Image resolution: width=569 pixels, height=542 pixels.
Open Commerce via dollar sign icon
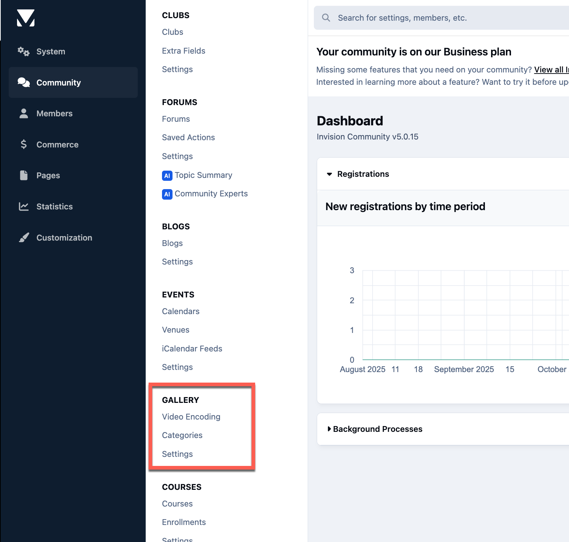[24, 144]
